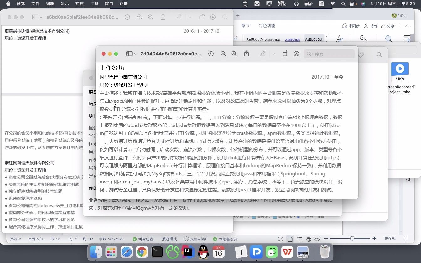Open 工具 menu in menu bar
The image size is (421, 263).
[x=94, y=4]
